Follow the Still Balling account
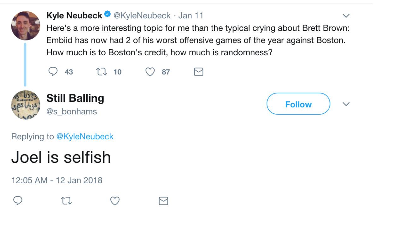The width and height of the screenshot is (393, 225). tap(298, 104)
